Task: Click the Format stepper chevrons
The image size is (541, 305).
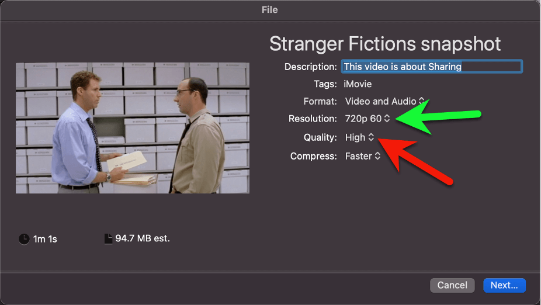Action: click(422, 100)
